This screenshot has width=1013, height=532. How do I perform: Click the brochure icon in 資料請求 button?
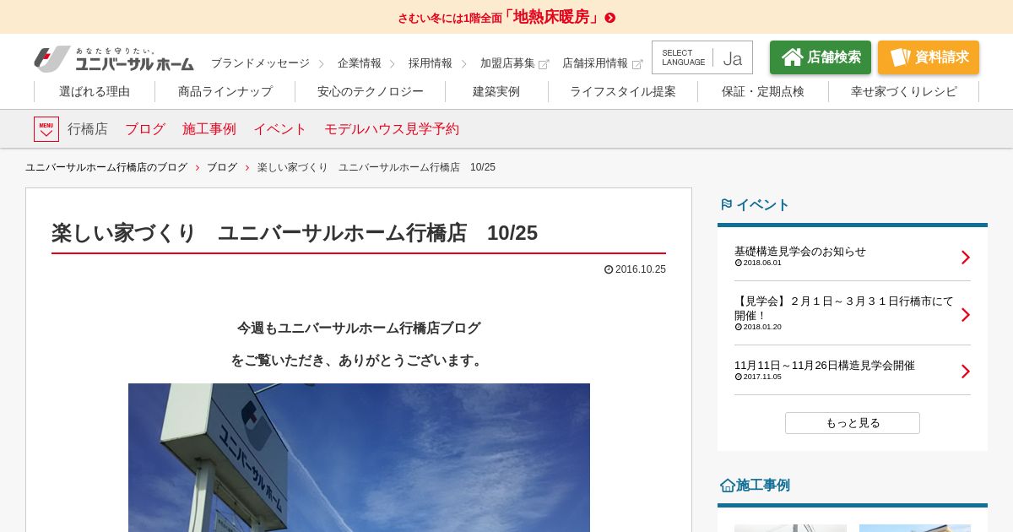click(x=900, y=57)
